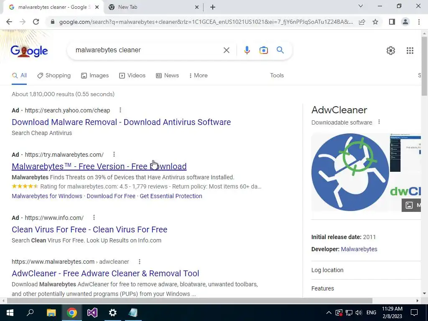Click the site lock icon in address bar

click(x=53, y=22)
